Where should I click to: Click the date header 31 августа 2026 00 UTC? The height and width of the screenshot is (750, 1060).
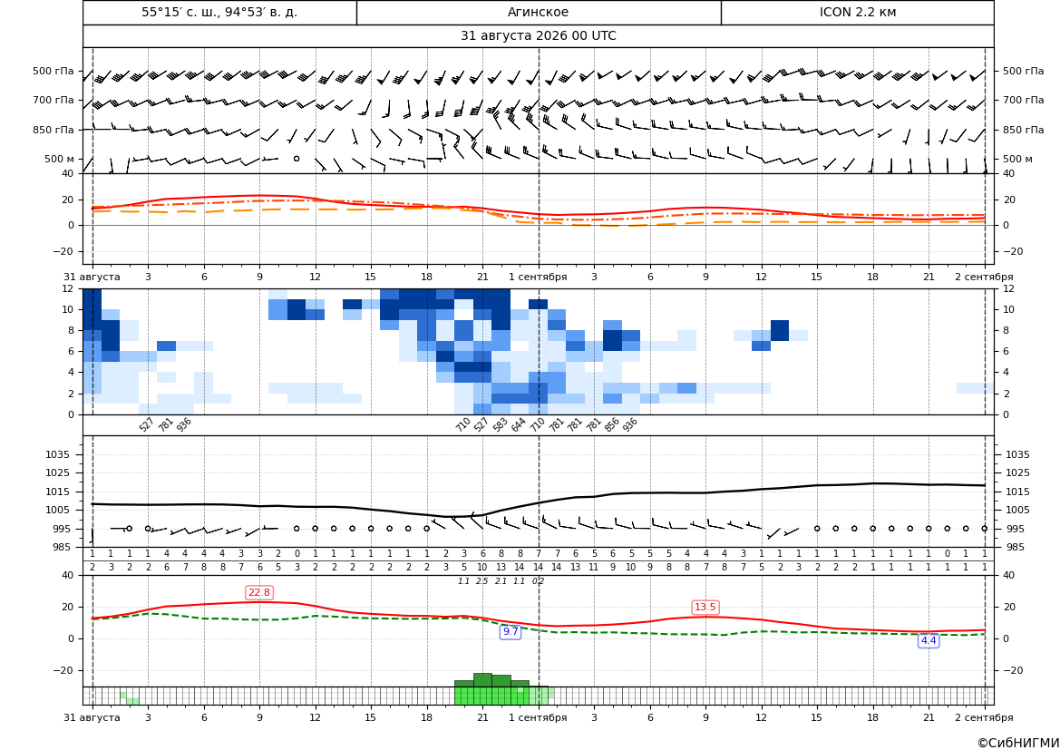(538, 36)
